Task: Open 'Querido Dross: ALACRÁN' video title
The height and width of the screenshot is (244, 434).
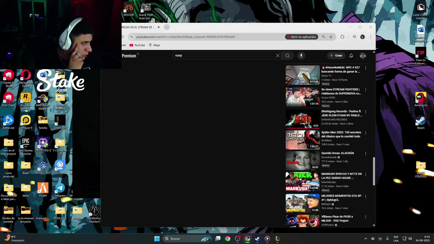Action: coord(338,153)
